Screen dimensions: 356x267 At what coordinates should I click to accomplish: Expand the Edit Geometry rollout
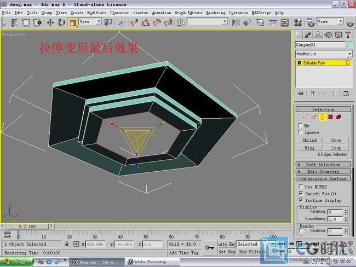coord(323,171)
